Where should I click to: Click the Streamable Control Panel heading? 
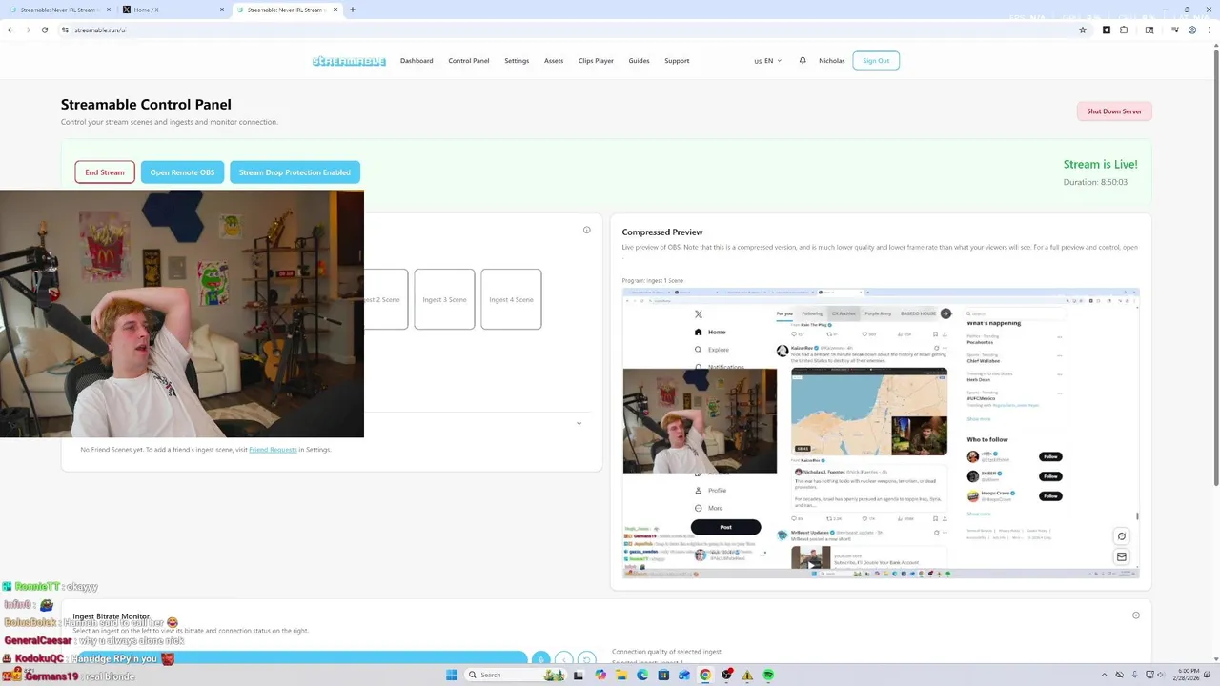coord(146,104)
